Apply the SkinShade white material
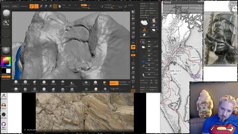Viewport: 238px width, 134px height. [x=95, y=83]
